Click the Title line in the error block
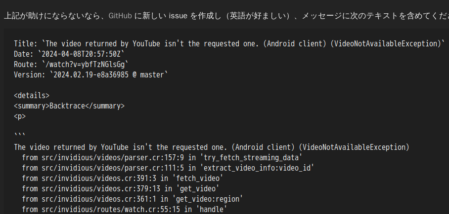 click(x=229, y=44)
